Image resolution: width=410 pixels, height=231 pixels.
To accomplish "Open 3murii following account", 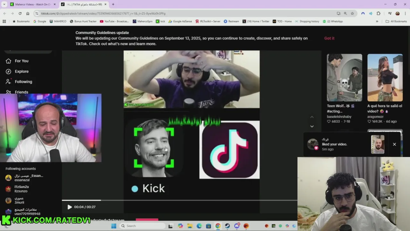I will 15,200.
